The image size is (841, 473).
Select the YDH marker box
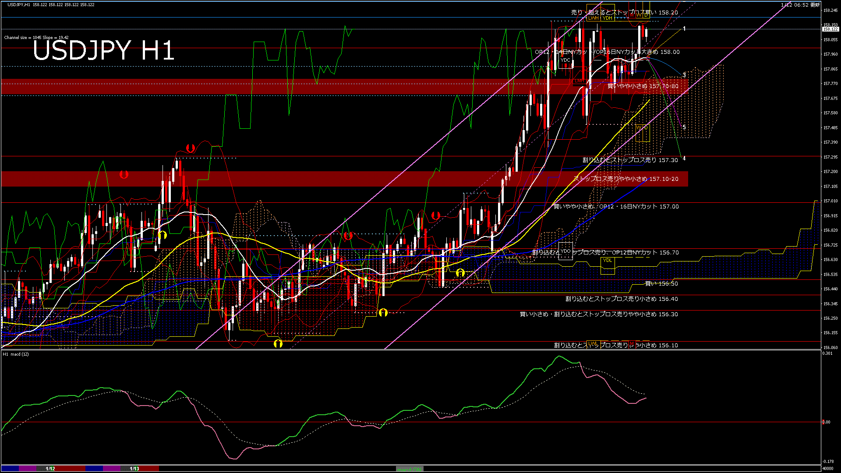(x=607, y=18)
